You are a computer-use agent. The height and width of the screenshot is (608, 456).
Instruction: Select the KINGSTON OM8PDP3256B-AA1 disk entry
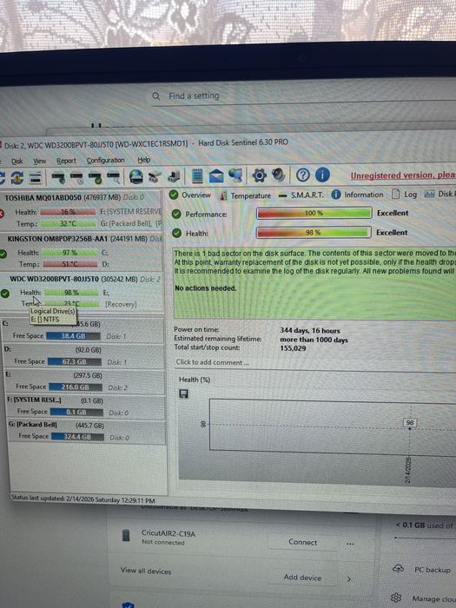point(82,252)
